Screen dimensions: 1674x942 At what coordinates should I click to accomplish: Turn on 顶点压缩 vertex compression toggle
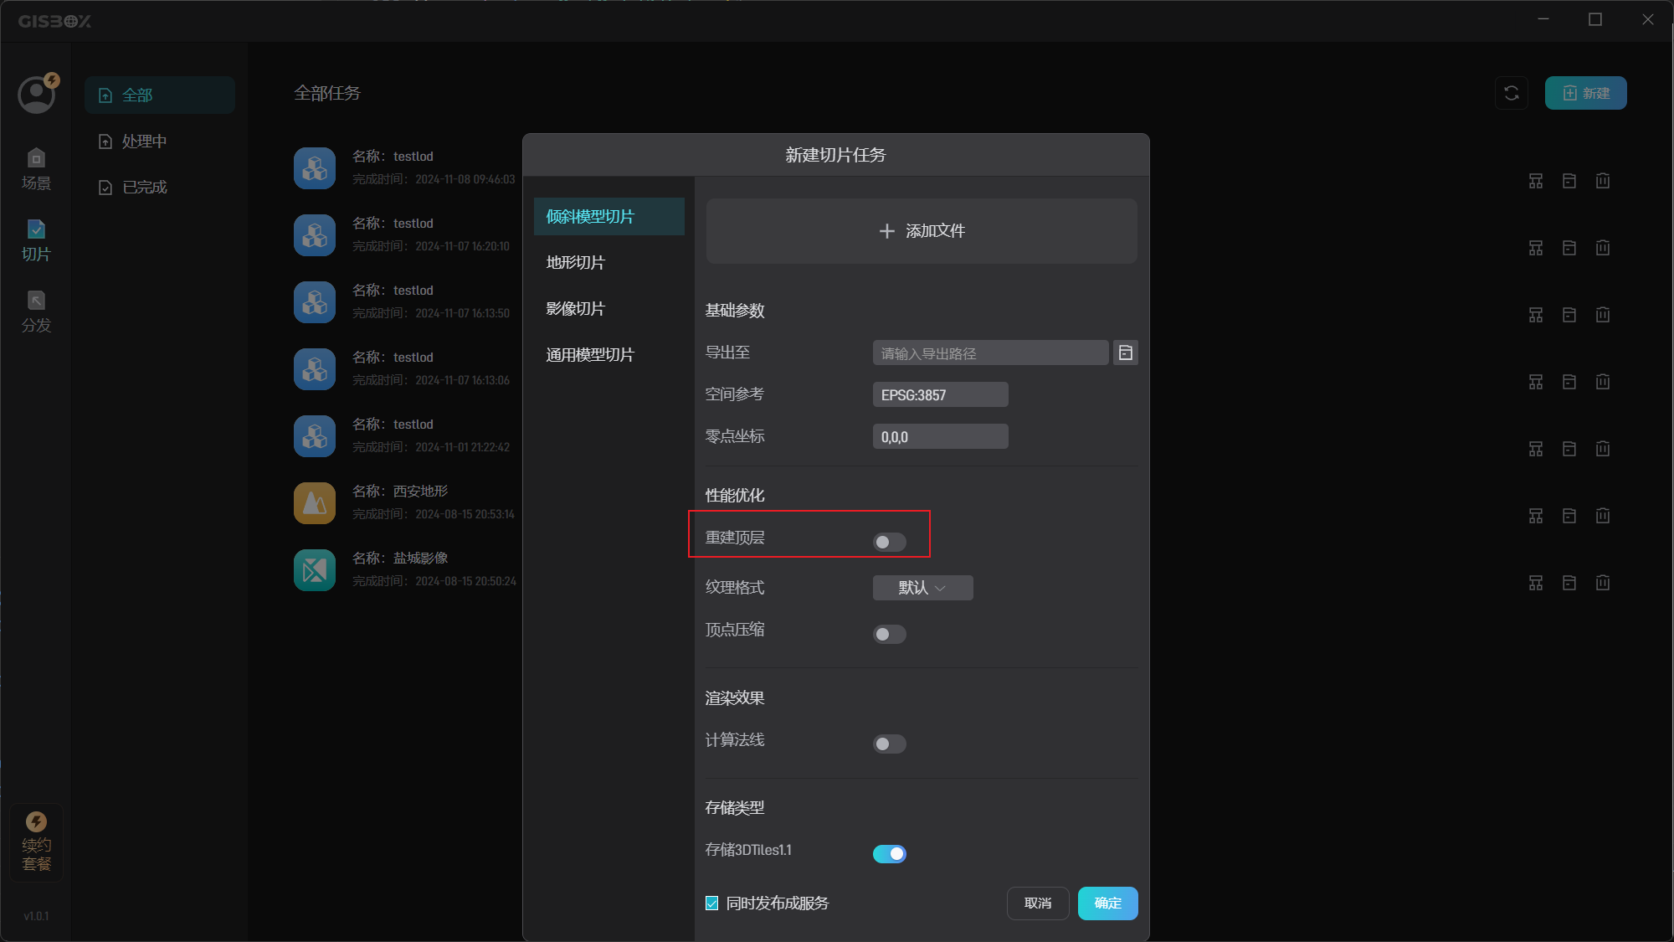[889, 634]
